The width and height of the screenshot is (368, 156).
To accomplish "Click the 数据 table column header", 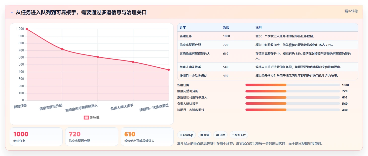I will 226,27.
